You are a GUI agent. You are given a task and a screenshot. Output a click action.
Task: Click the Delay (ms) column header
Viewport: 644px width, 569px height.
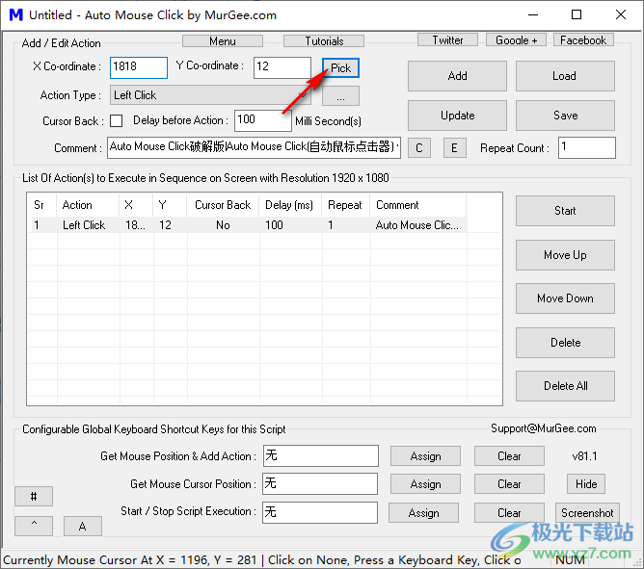click(x=290, y=205)
